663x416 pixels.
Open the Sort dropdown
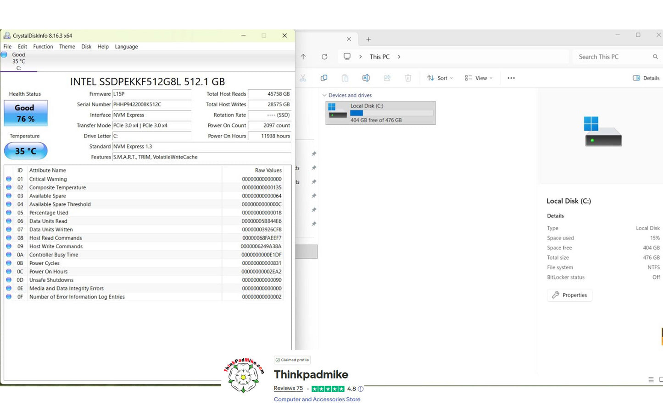point(440,78)
